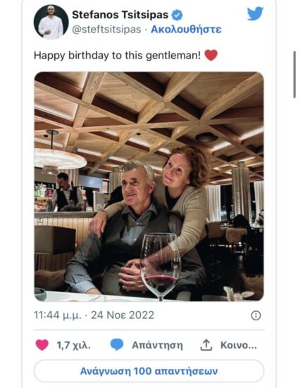The height and width of the screenshot is (388, 298).
Task: Click the Stefanos Tsitsipas display name
Action: tap(120, 15)
